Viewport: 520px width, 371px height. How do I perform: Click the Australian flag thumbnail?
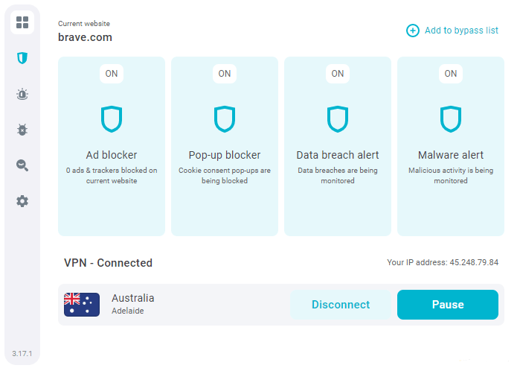[82, 305]
